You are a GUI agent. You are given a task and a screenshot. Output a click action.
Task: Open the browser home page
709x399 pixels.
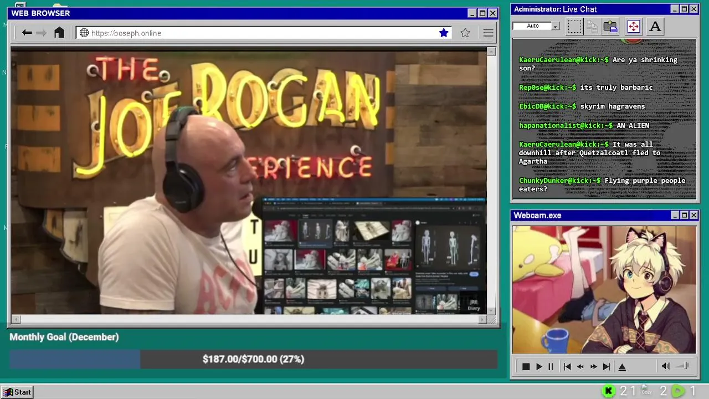pos(59,33)
